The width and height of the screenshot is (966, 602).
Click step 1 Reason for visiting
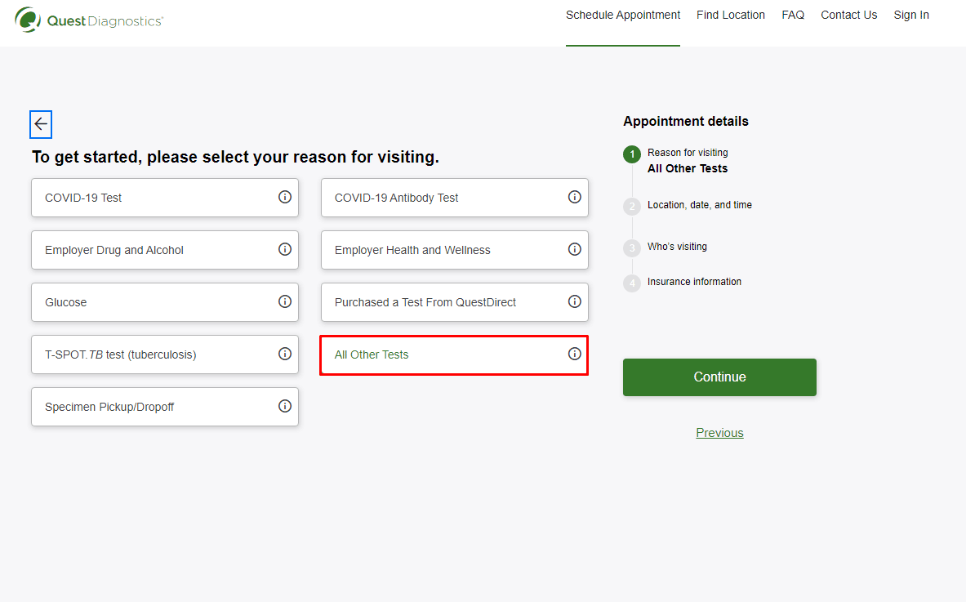pyautogui.click(x=676, y=160)
